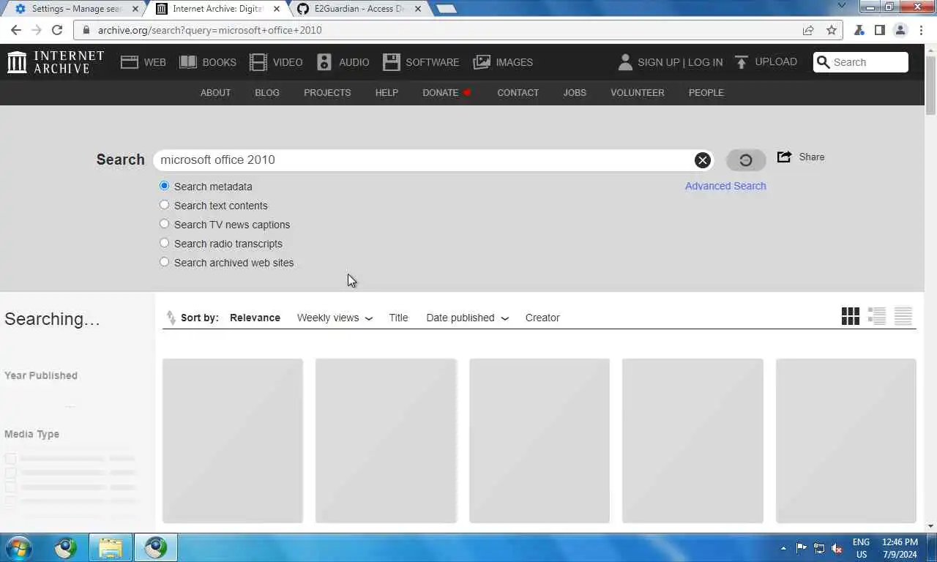Screen dimensions: 937x562
Task: Toggle the sort direction arrows icon
Action: point(171,318)
